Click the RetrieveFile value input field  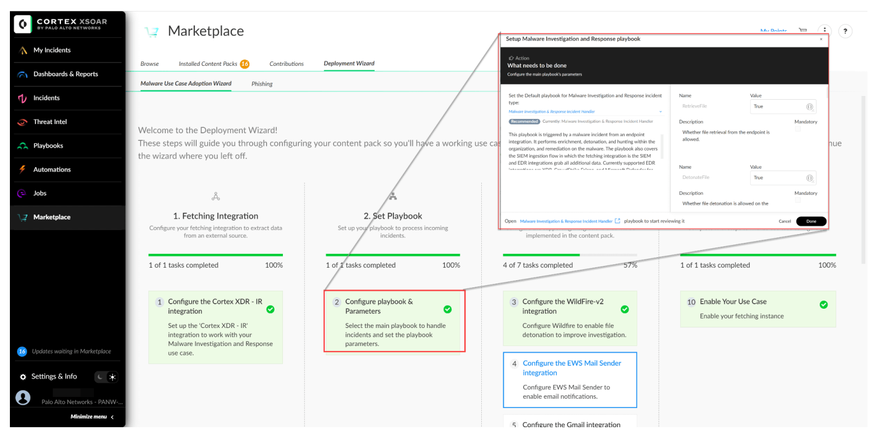point(777,106)
